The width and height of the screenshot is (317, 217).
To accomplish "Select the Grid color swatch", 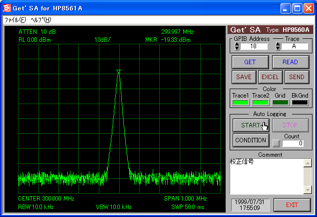I will coord(280,103).
